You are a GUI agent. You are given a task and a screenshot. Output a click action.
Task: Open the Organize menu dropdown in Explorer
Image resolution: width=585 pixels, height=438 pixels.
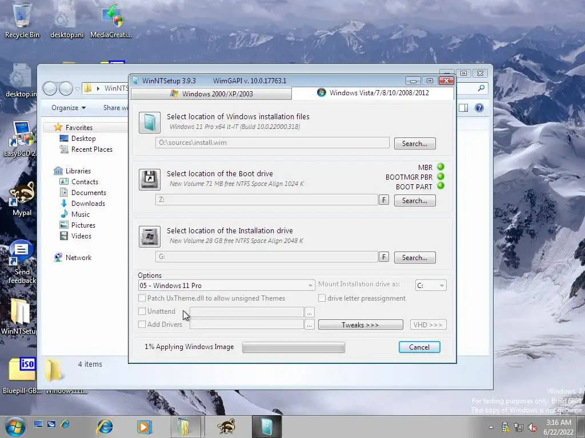69,108
